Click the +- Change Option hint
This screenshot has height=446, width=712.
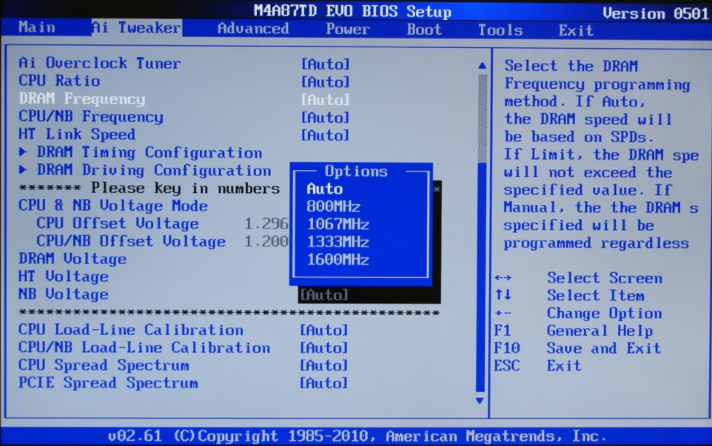click(578, 313)
